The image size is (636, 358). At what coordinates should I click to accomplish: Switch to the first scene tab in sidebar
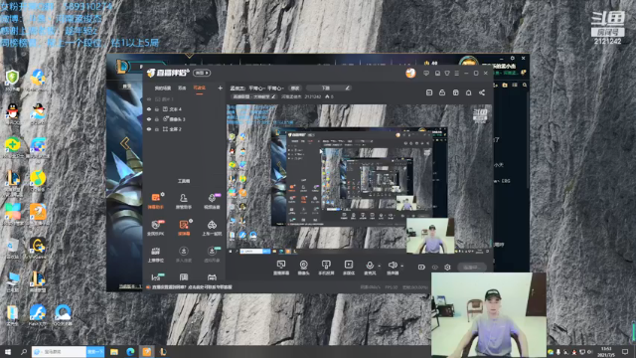163,89
